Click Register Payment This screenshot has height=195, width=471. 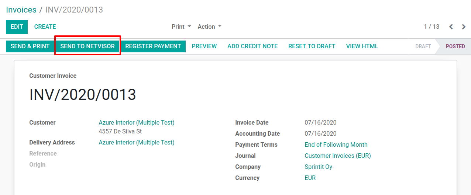(x=153, y=46)
